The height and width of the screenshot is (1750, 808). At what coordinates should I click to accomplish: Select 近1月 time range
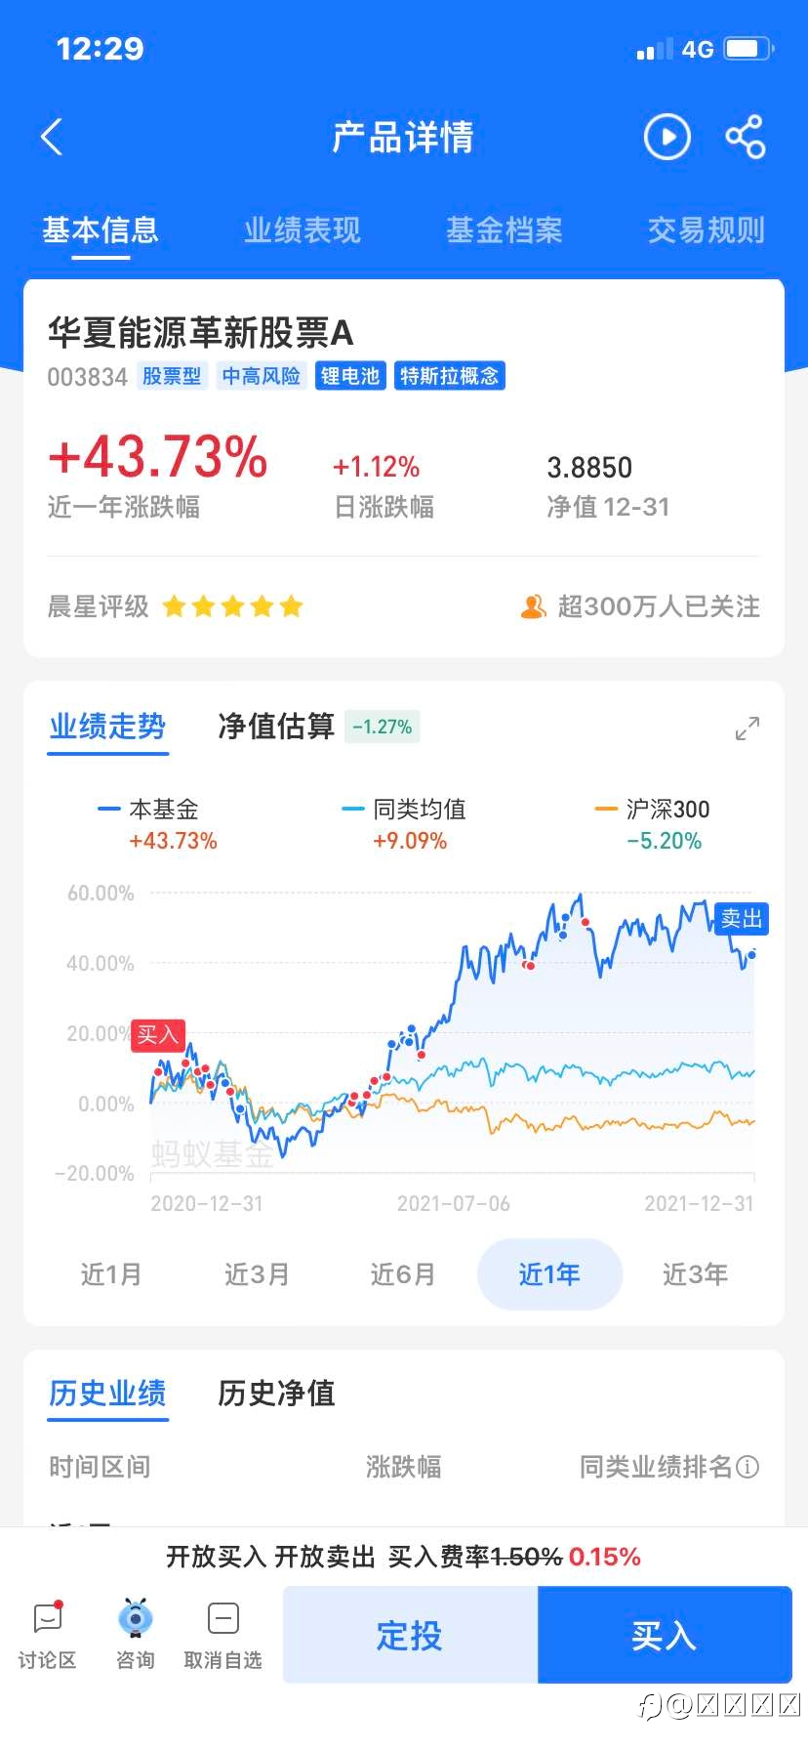tap(111, 1274)
